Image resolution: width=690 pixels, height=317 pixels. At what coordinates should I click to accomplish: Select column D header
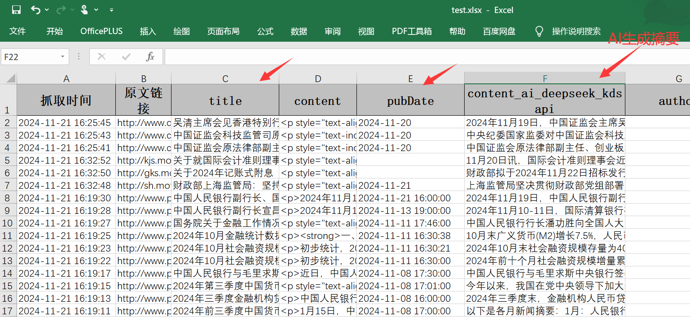pos(318,78)
